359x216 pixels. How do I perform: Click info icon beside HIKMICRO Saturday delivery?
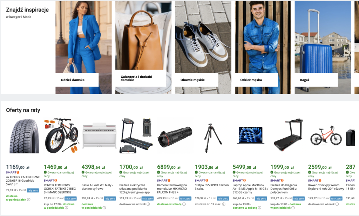point(184,204)
